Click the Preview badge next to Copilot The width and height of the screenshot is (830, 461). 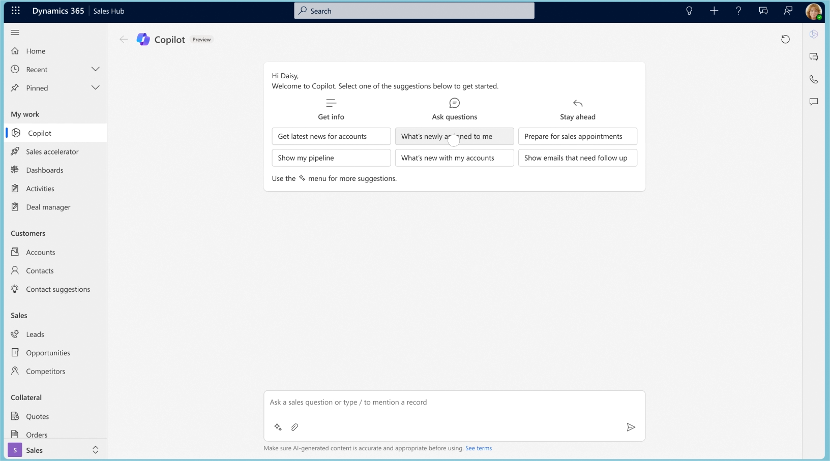(x=201, y=40)
